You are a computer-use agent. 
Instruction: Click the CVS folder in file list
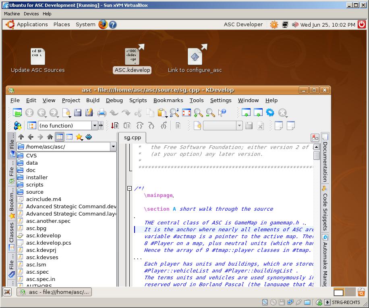[x=31, y=156]
